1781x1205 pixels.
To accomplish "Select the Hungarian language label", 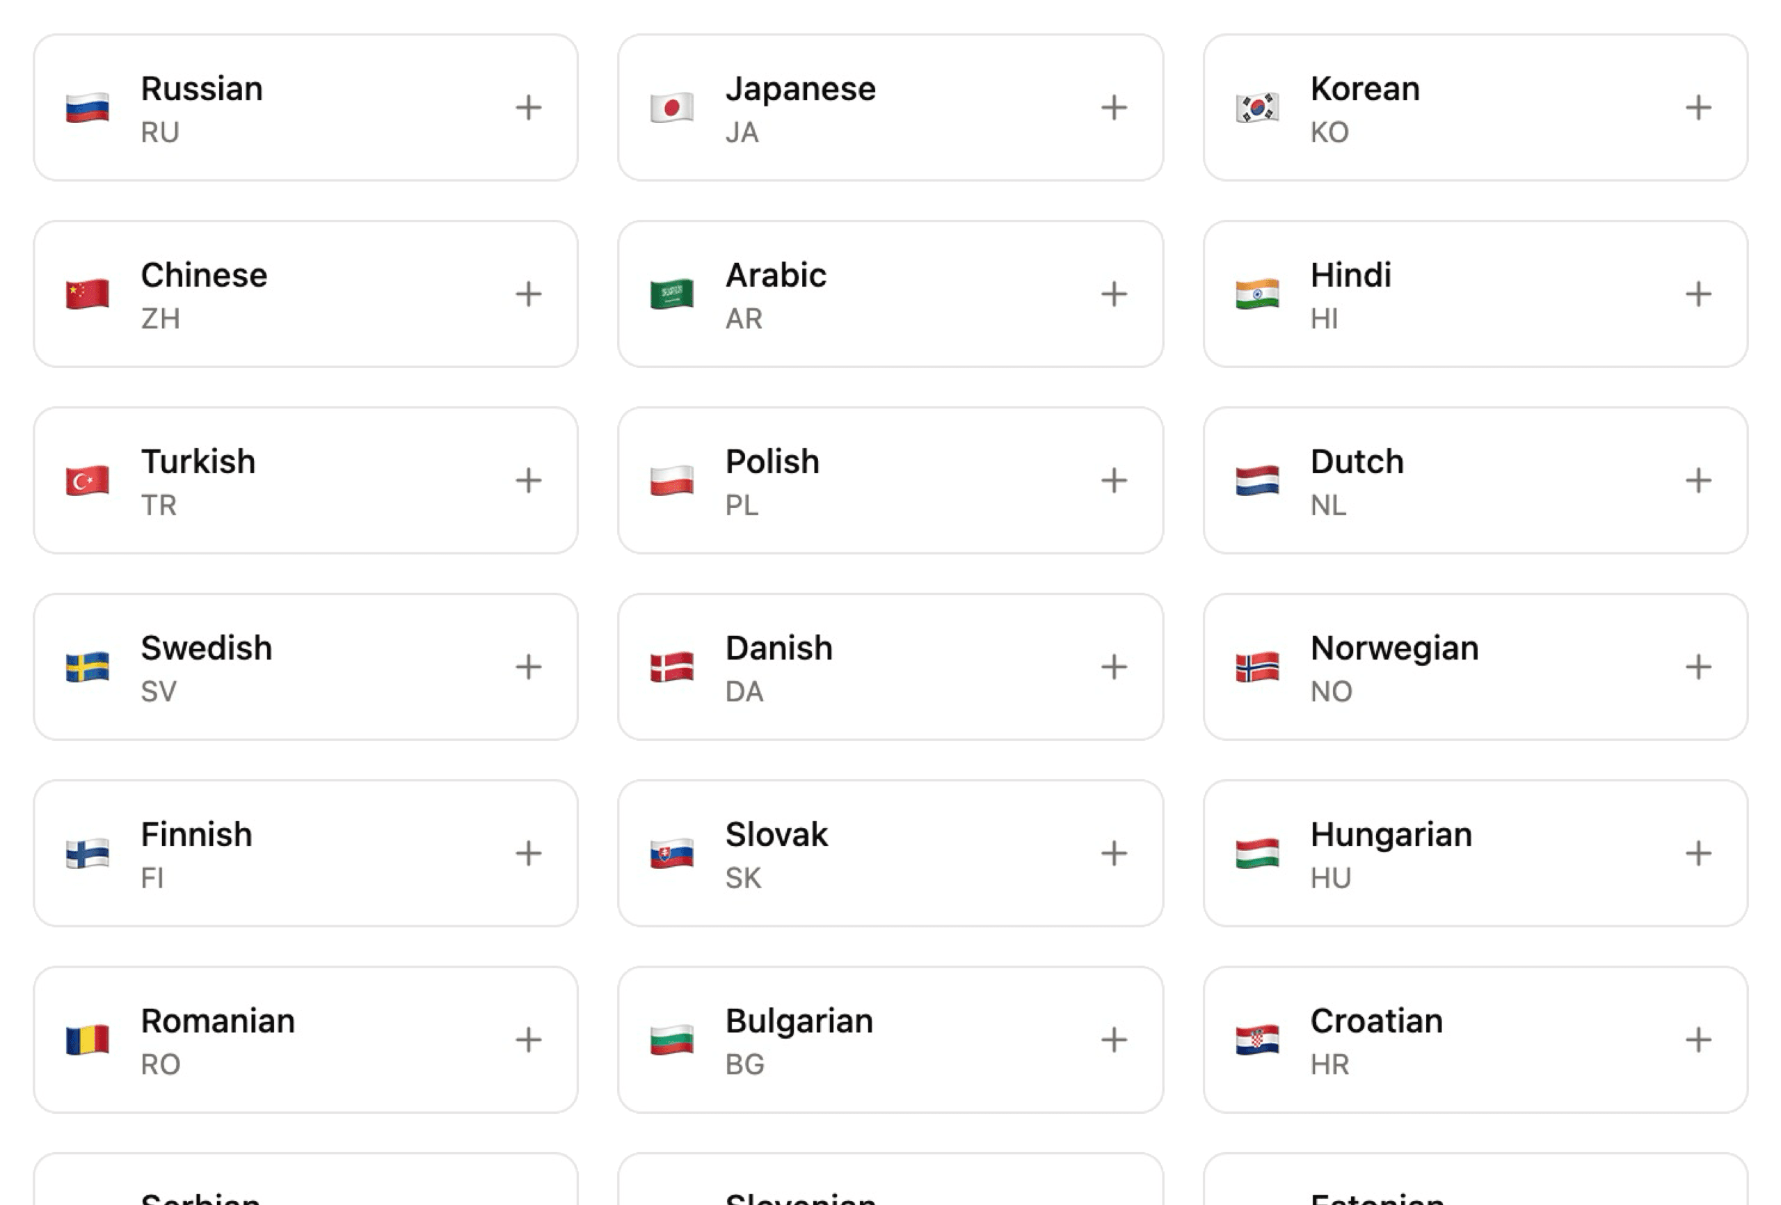I will tap(1391, 835).
